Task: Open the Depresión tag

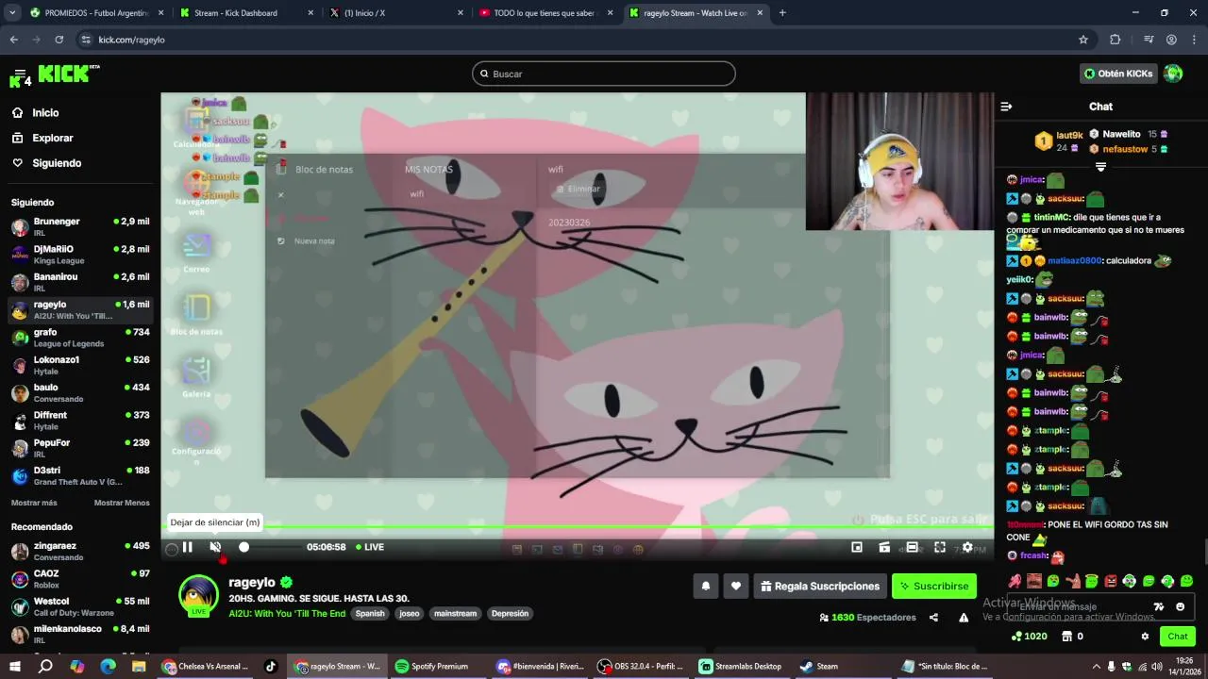Action: pyautogui.click(x=510, y=613)
